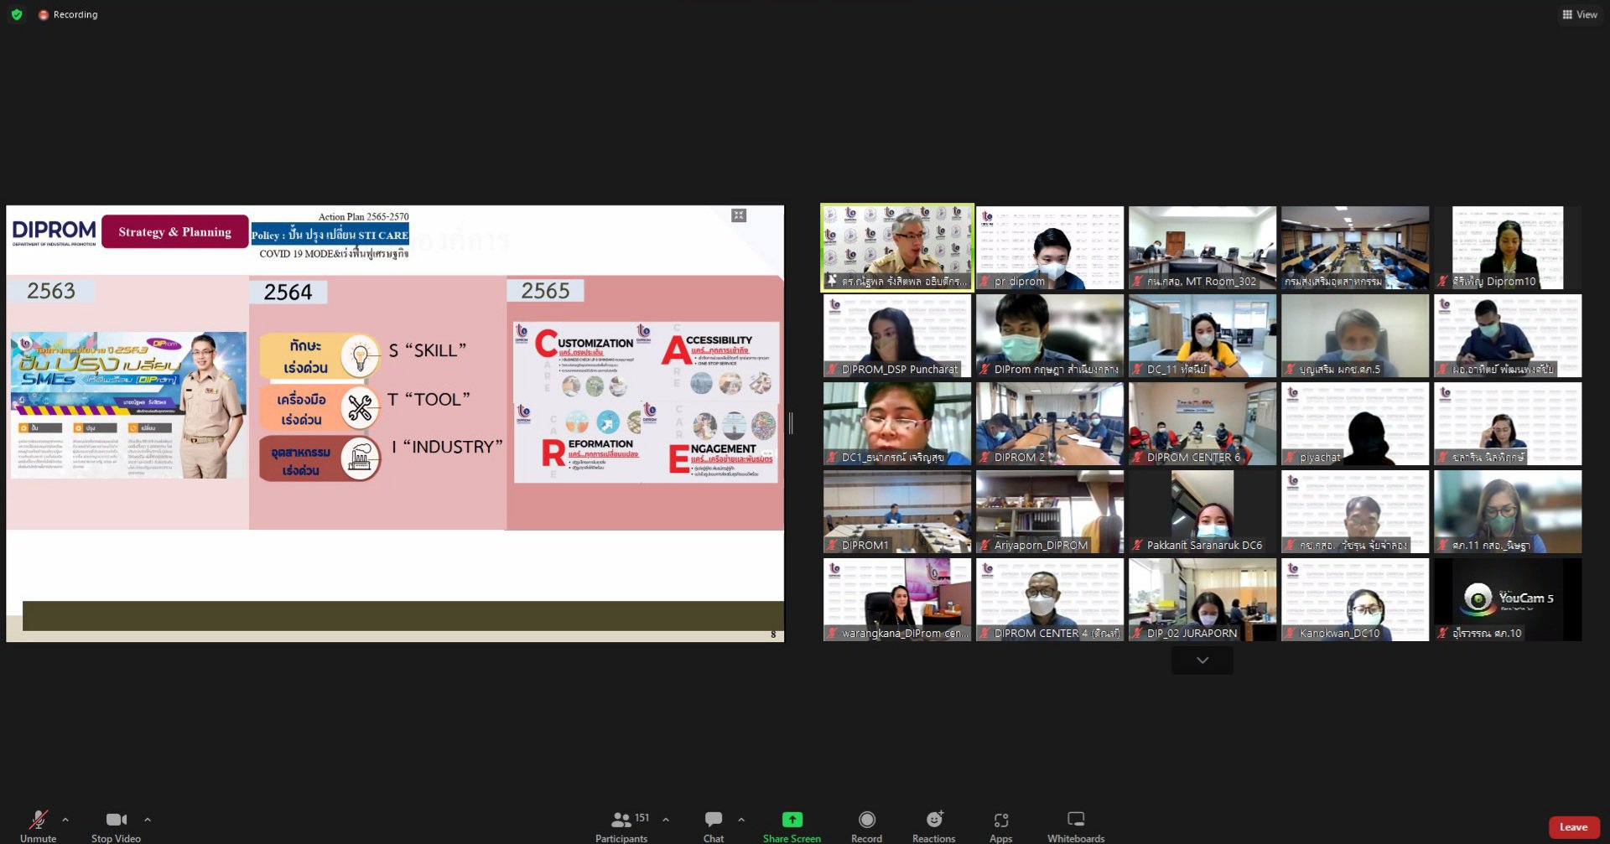Screen dimensions: 1610x844
Task: Toggle fullscreen icon on shared slide
Action: click(739, 215)
